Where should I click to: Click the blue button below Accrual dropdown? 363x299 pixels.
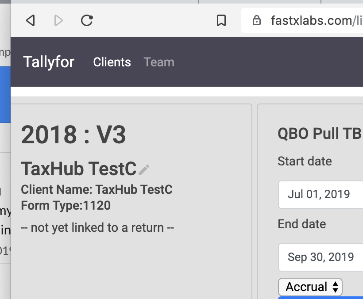pyautogui.click(x=321, y=298)
